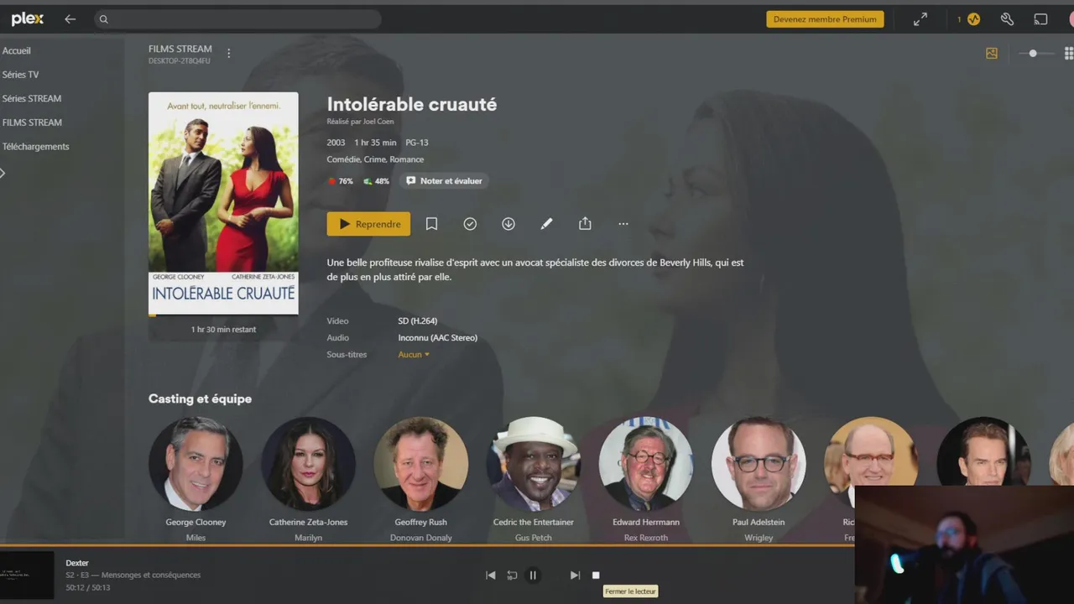The width and height of the screenshot is (1074, 604).
Task: Click Noter et évaluer button
Action: (x=444, y=181)
